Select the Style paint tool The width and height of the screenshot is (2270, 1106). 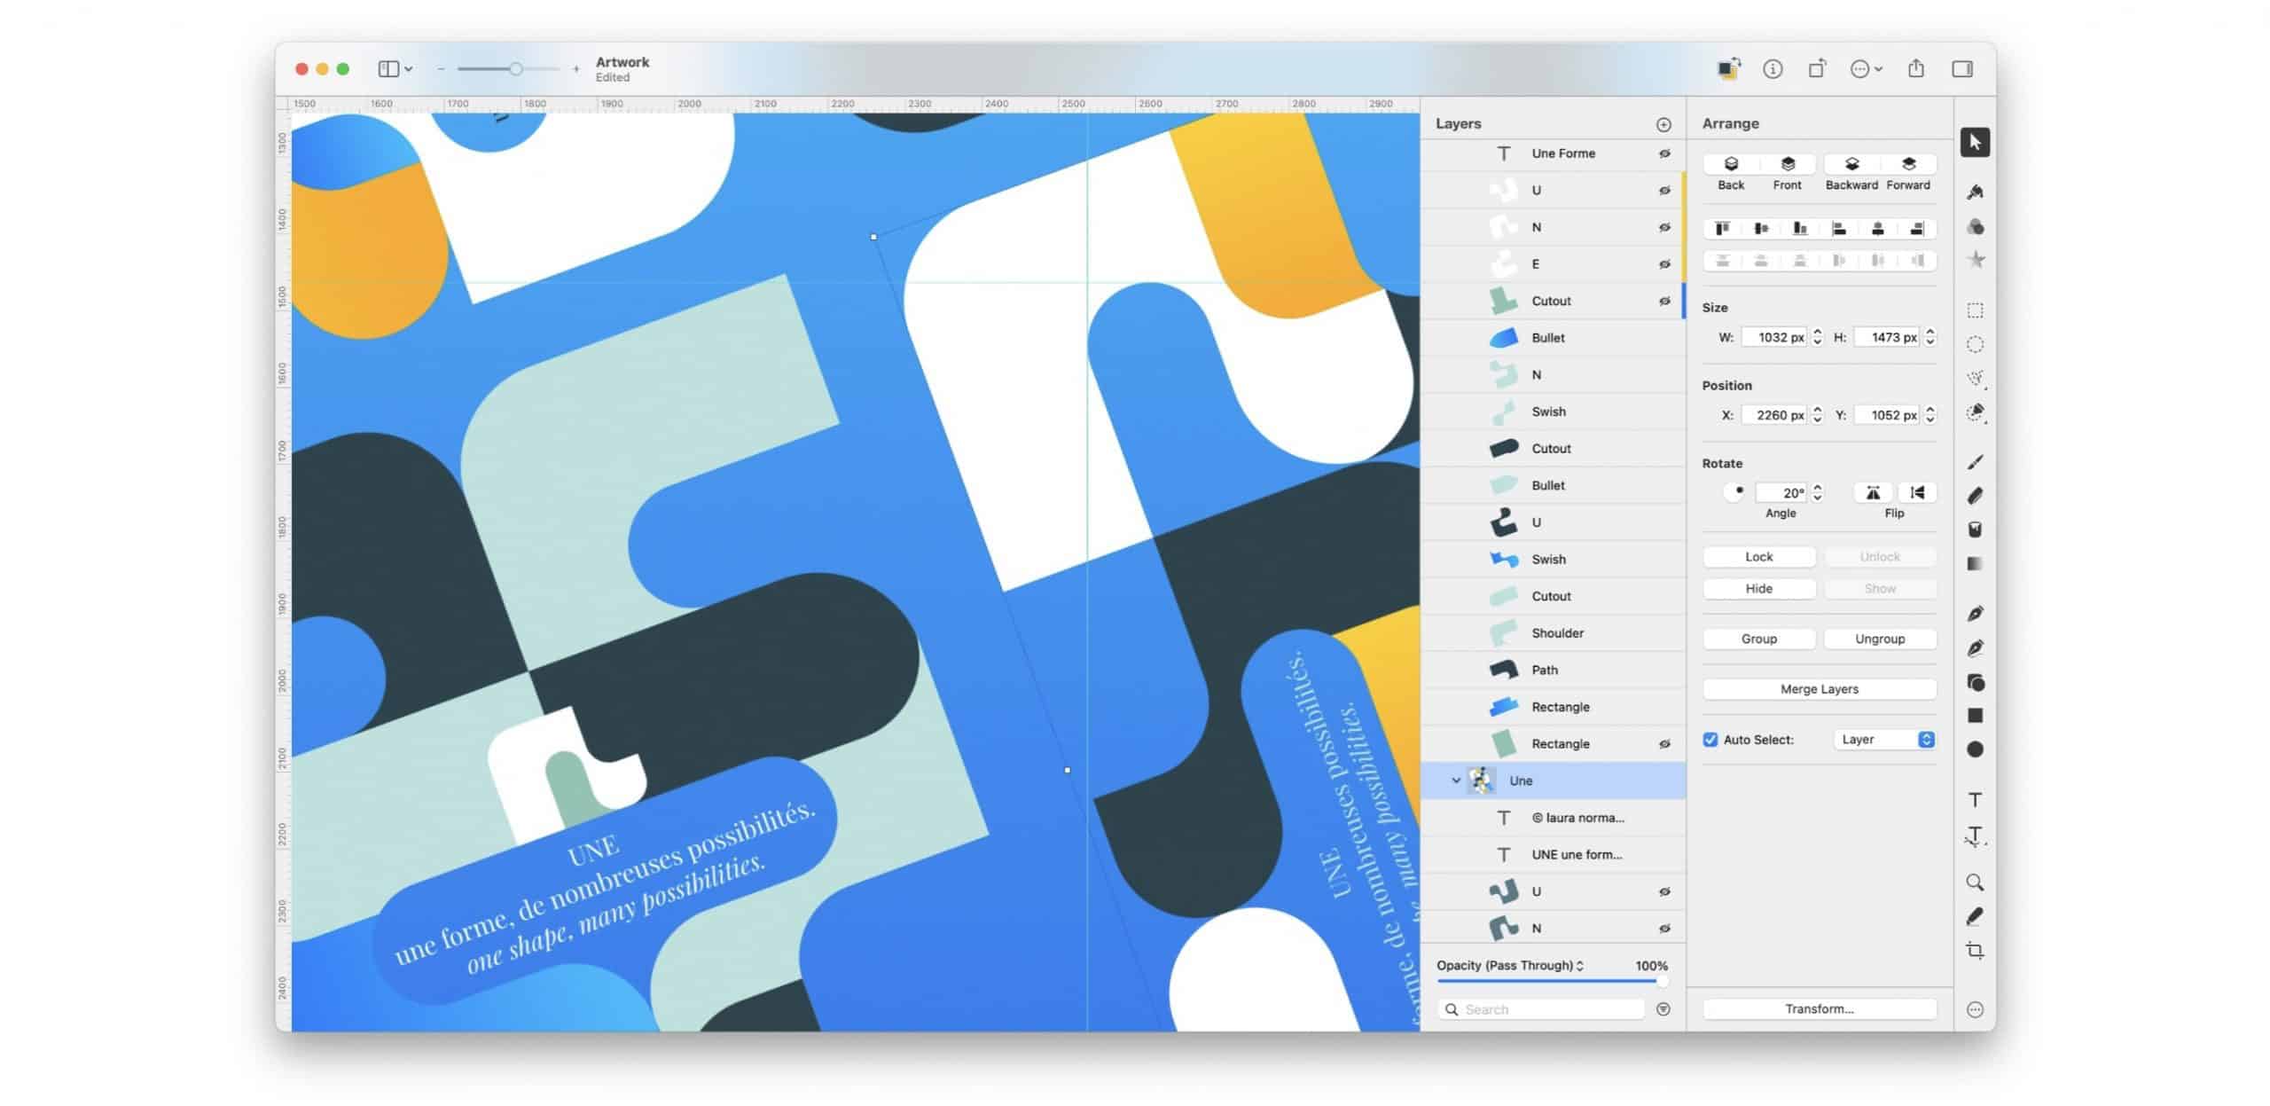pyautogui.click(x=1975, y=192)
